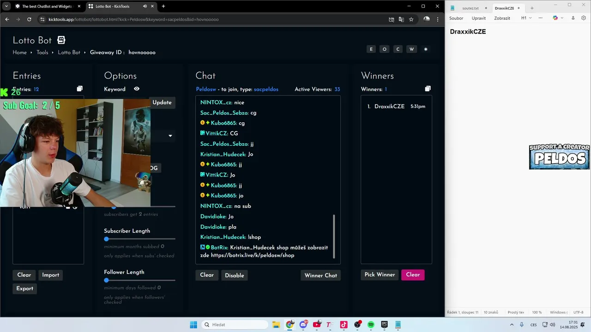This screenshot has height=332, width=591.
Task: Open Notepad account icon
Action: click(573, 18)
